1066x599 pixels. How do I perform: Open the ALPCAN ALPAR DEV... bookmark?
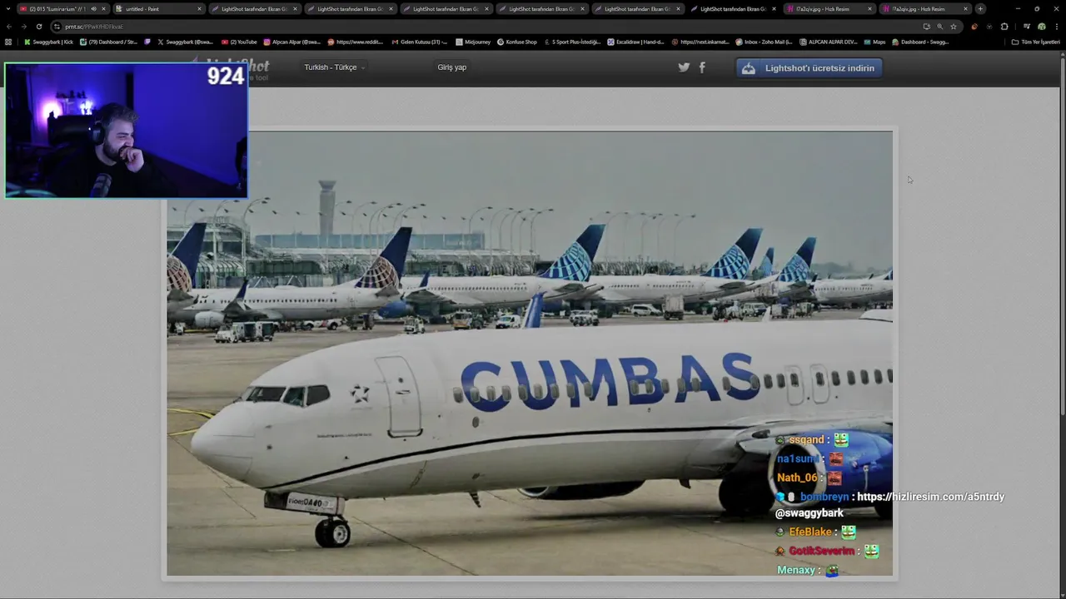click(x=828, y=42)
